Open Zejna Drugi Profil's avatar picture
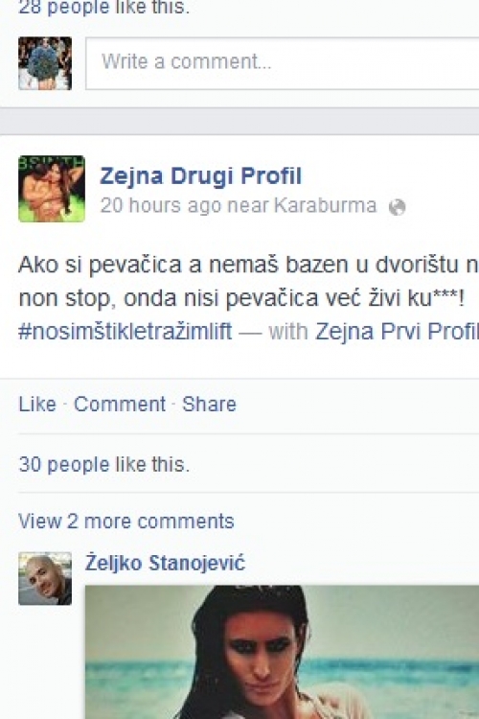Viewport: 479px width, 719px height. [52, 189]
